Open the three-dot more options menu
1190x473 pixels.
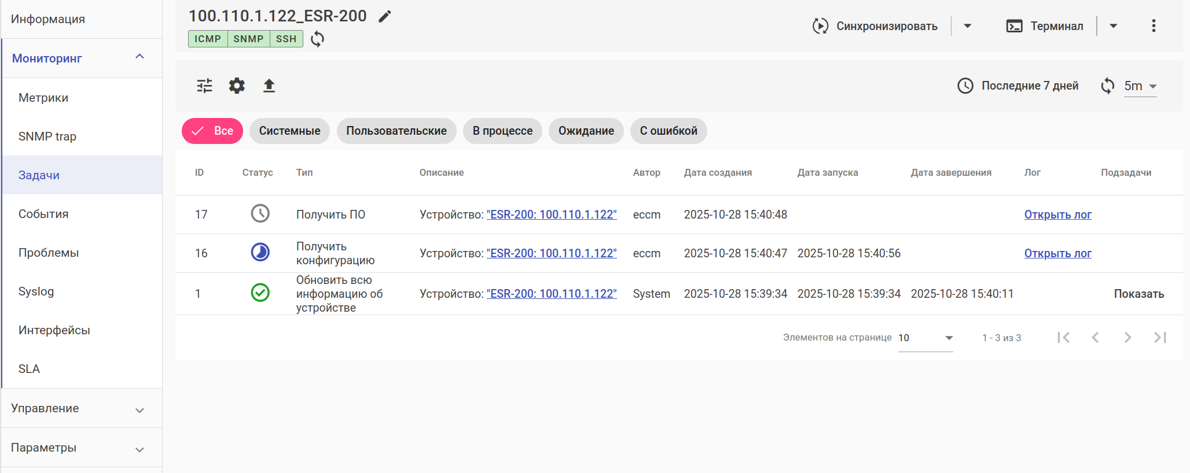(x=1154, y=26)
